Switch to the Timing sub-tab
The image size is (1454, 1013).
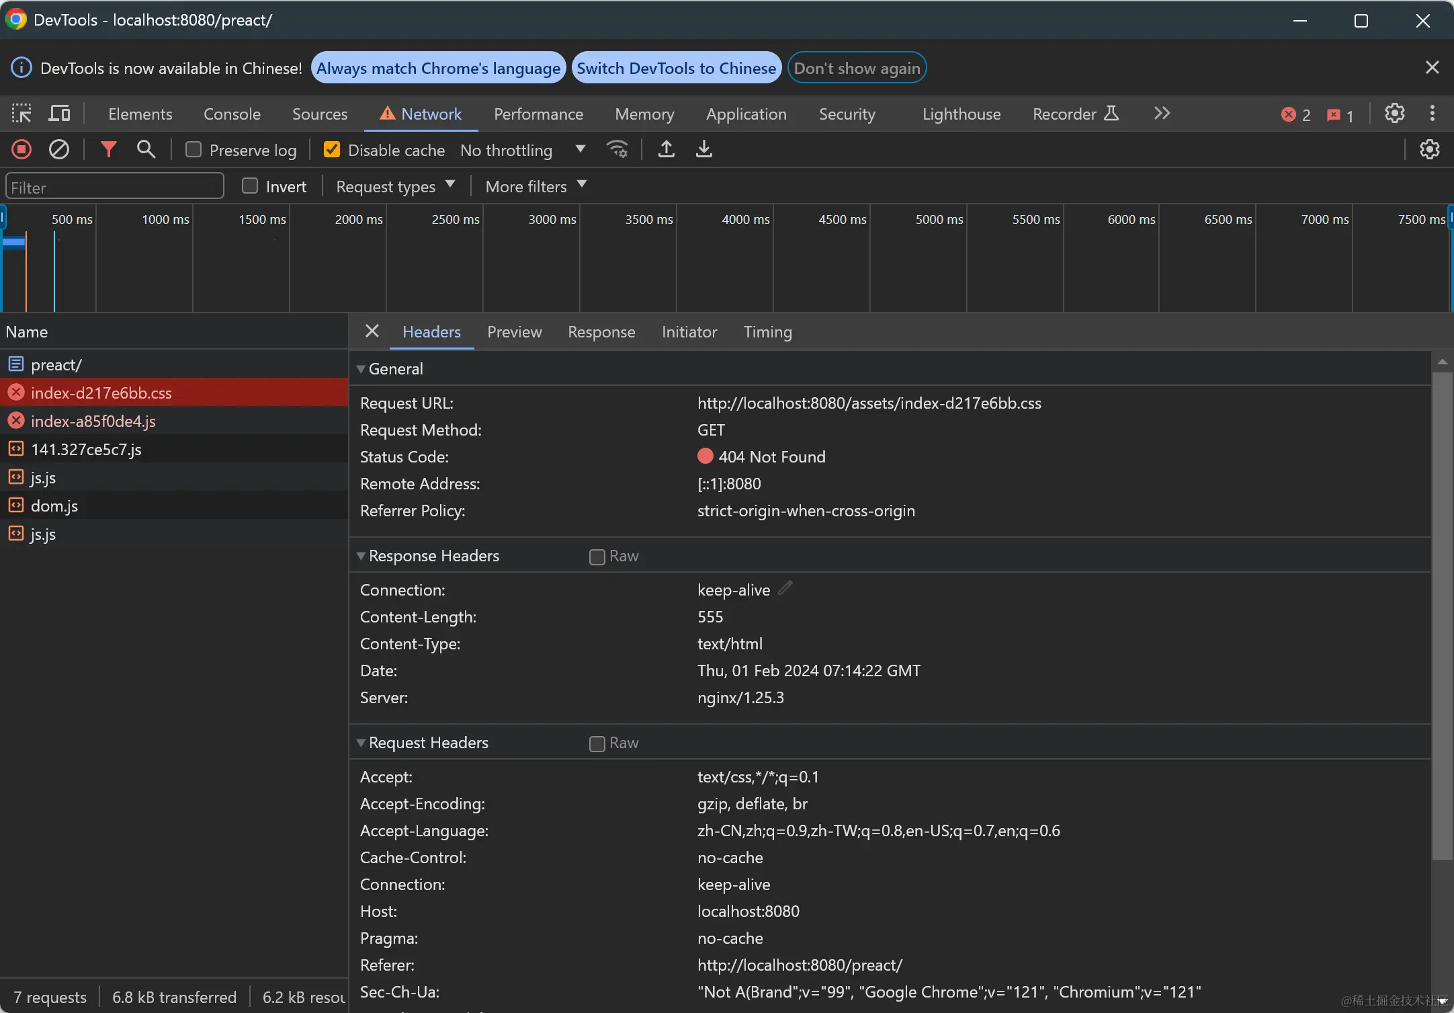767,331
